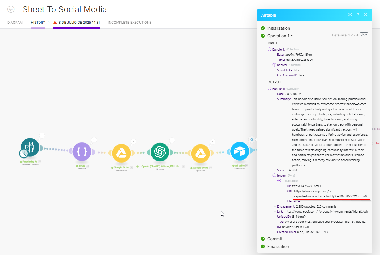Click the Perplexity AI module icon
Viewport: 380px width, 255px height.
click(x=30, y=147)
